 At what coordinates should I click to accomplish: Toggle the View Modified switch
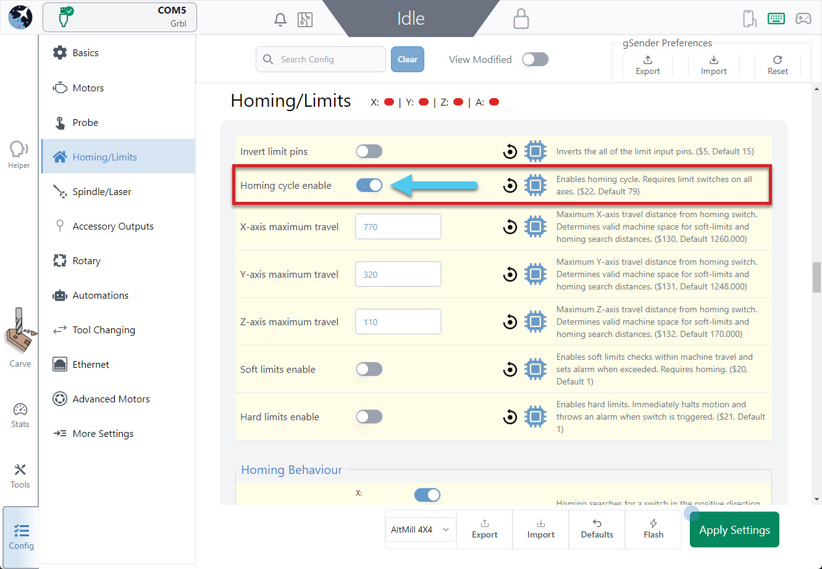point(535,59)
